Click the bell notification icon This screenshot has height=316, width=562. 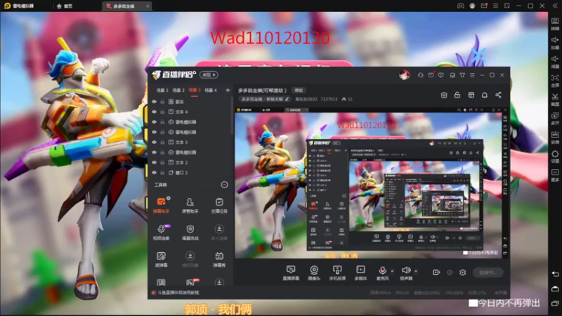point(485,95)
